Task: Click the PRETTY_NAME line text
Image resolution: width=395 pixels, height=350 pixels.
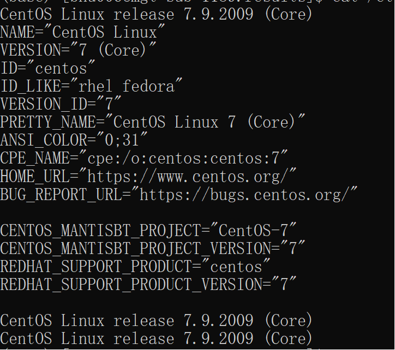Action: coord(152,122)
